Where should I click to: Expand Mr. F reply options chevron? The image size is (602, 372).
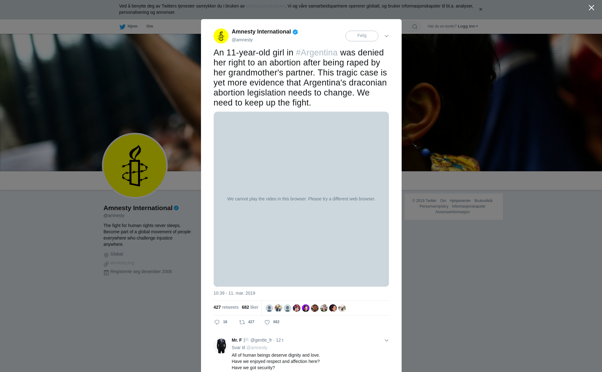coord(387,340)
